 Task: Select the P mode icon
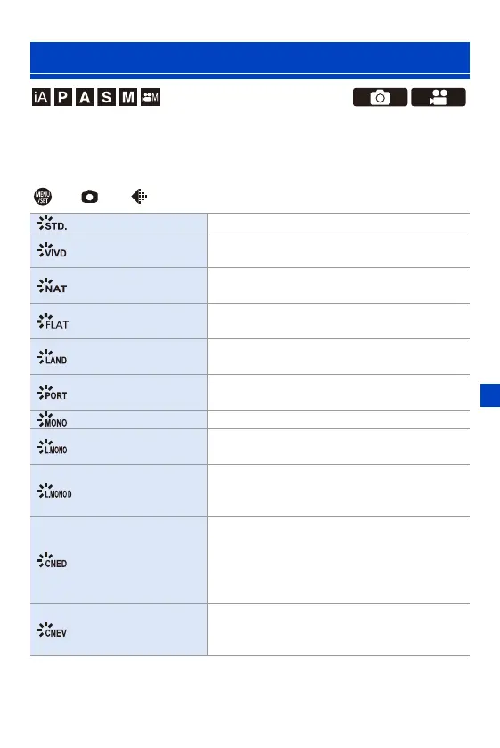(63, 97)
